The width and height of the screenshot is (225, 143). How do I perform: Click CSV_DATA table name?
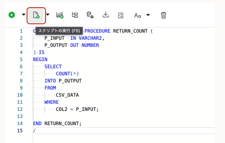tap(67, 95)
